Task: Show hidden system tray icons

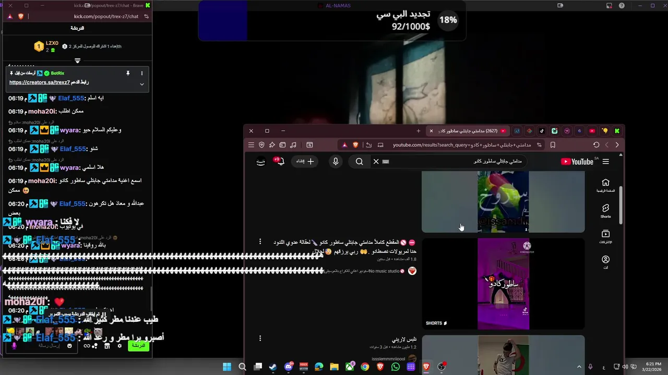Action: click(x=579, y=367)
